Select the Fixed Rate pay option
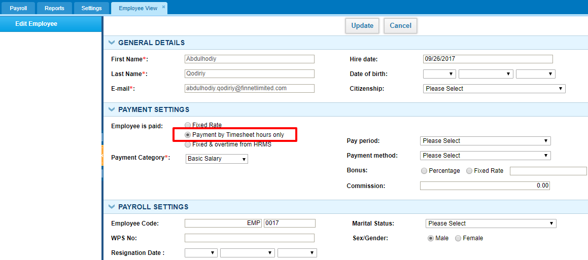Image resolution: width=588 pixels, height=260 pixels. pyautogui.click(x=188, y=125)
